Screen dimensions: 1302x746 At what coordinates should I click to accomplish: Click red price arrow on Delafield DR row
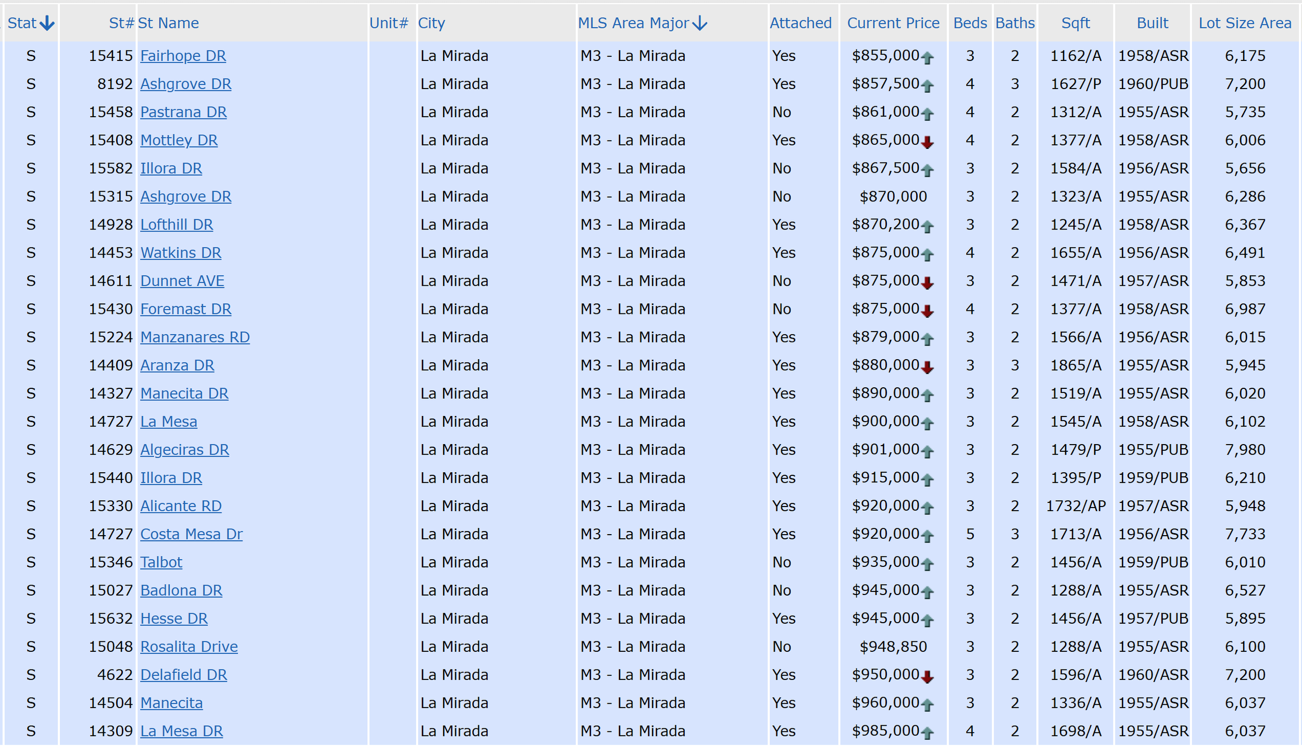[x=927, y=677]
